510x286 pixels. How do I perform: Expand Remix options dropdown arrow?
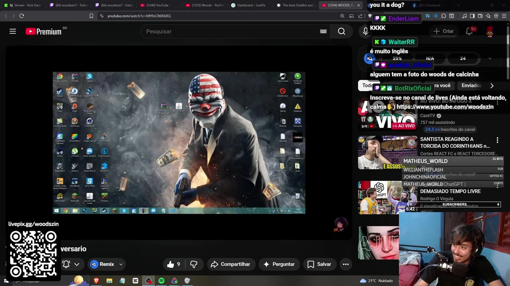pos(121,264)
